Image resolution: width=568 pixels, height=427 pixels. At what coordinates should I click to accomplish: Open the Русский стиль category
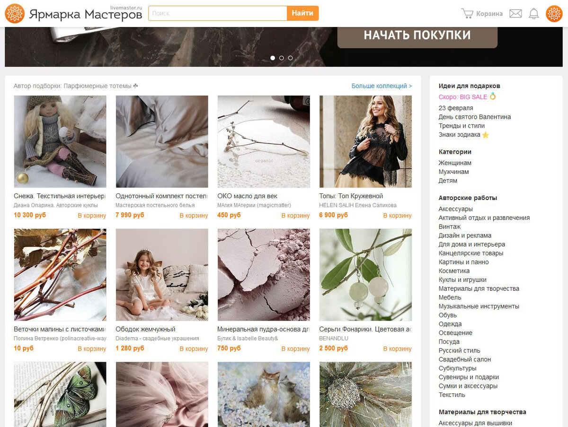click(460, 350)
